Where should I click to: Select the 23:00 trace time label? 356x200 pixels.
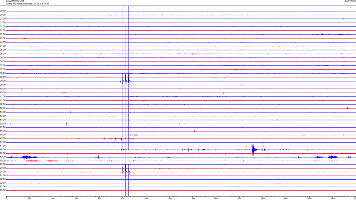coord(3,187)
